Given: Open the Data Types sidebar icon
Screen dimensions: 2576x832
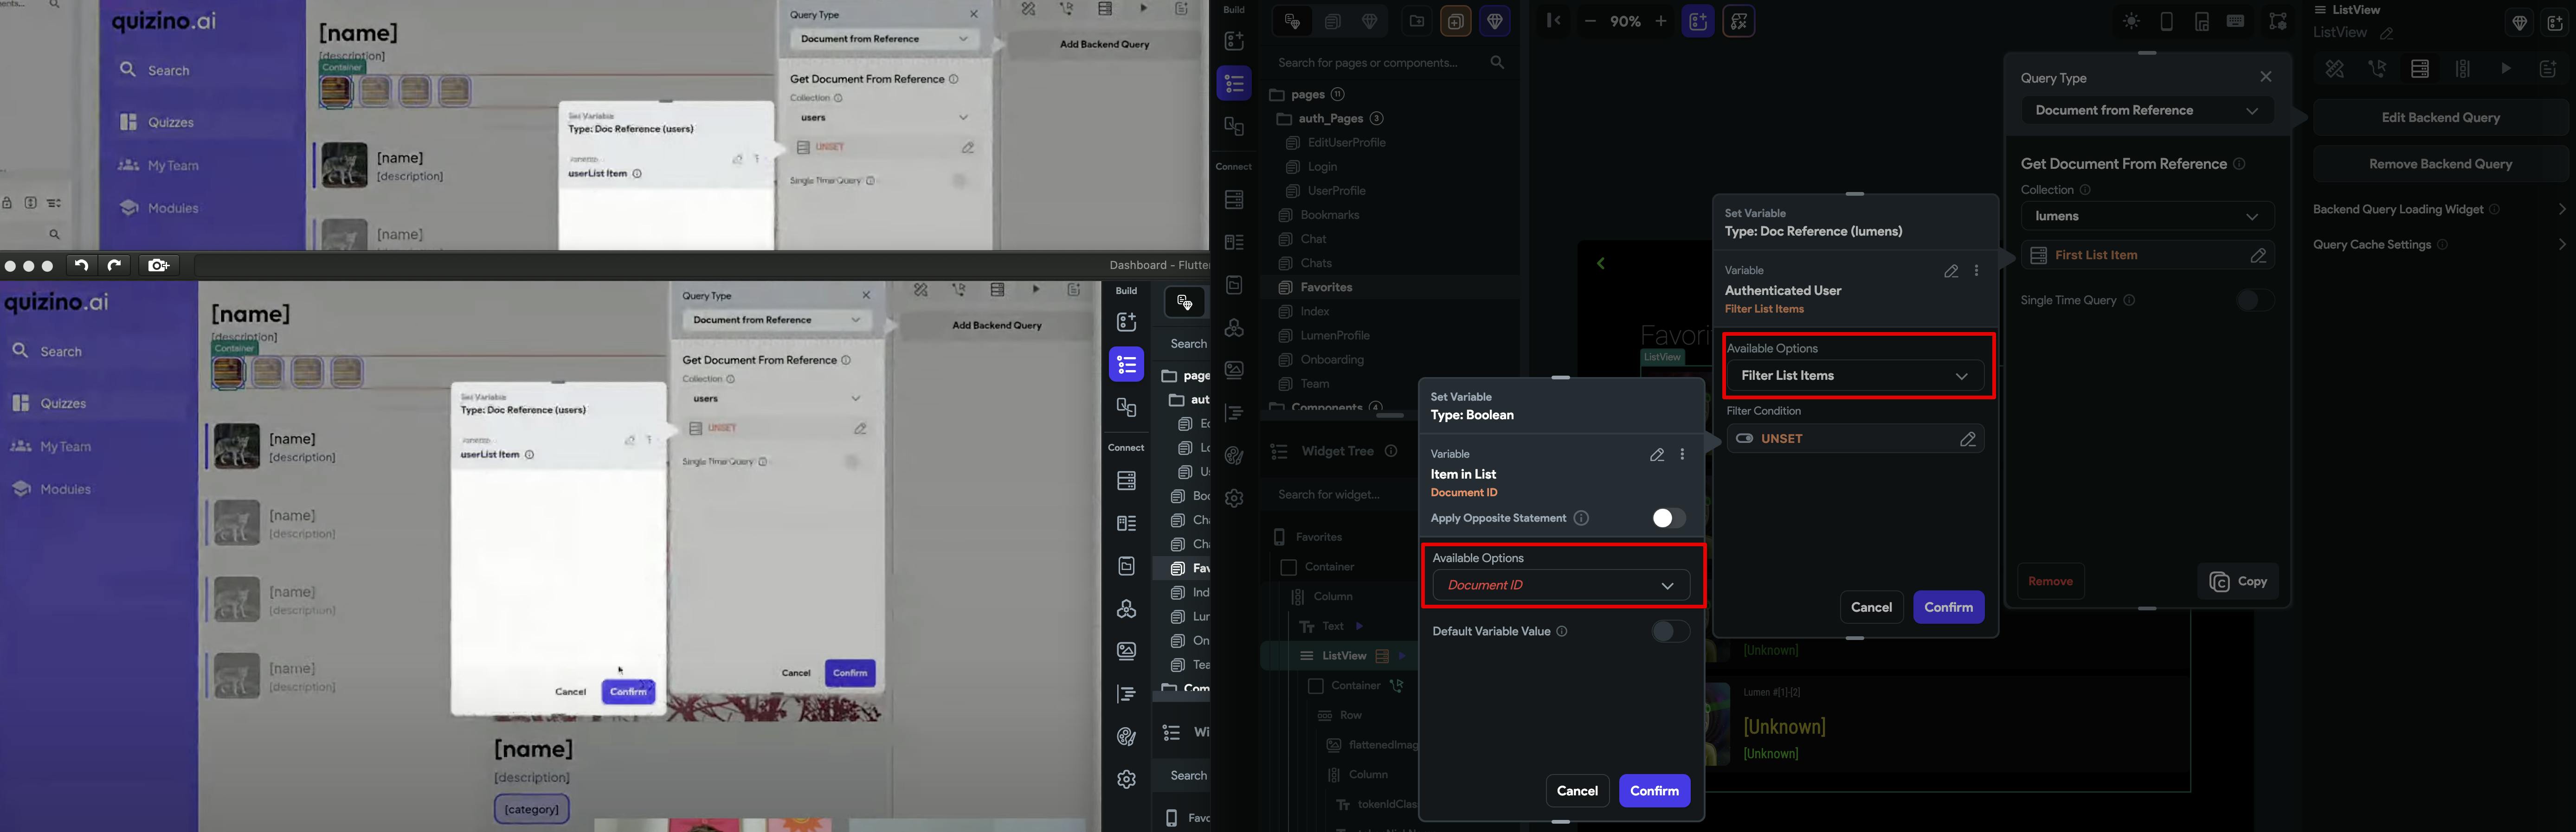Looking at the screenshot, I should tap(1234, 243).
